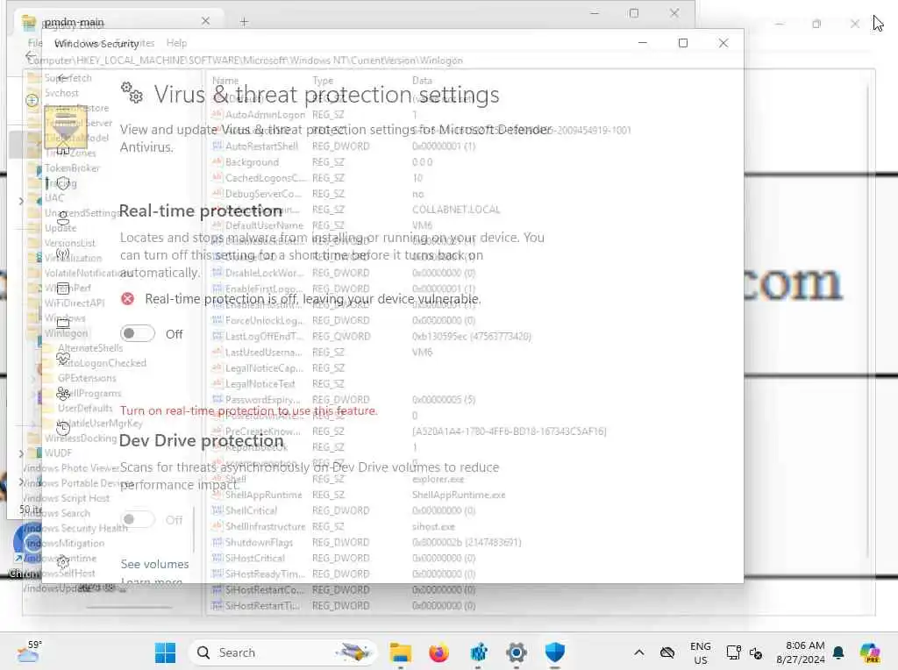
Task: Turn on the Real-time protection toggle
Action: coord(138,333)
